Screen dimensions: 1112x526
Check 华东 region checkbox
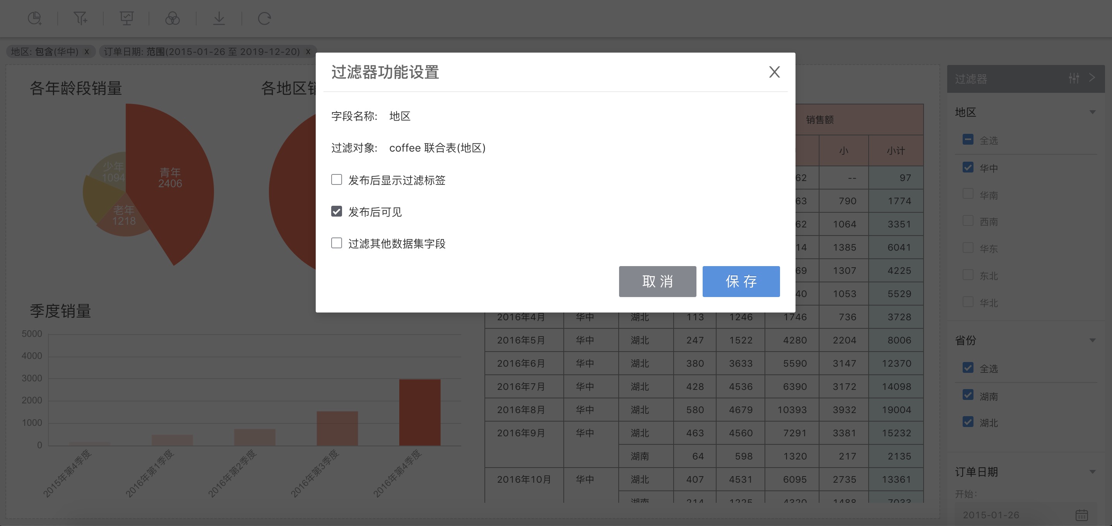click(968, 248)
